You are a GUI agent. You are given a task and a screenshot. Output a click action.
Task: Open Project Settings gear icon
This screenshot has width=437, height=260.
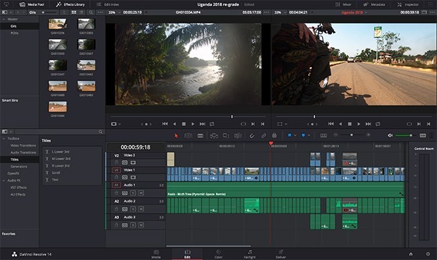(x=428, y=254)
